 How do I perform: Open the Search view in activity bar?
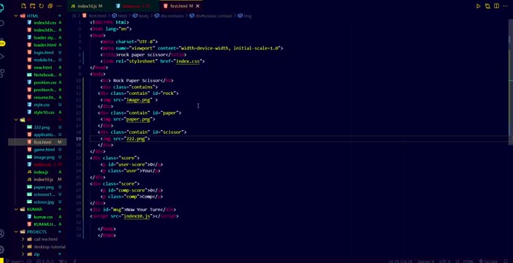[x=2, y=23]
